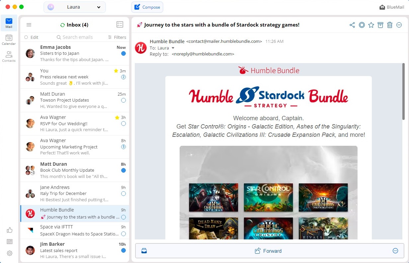This screenshot has width=409, height=263.
Task: Toggle read circle on Towson Project Updates
Action: pos(123,100)
